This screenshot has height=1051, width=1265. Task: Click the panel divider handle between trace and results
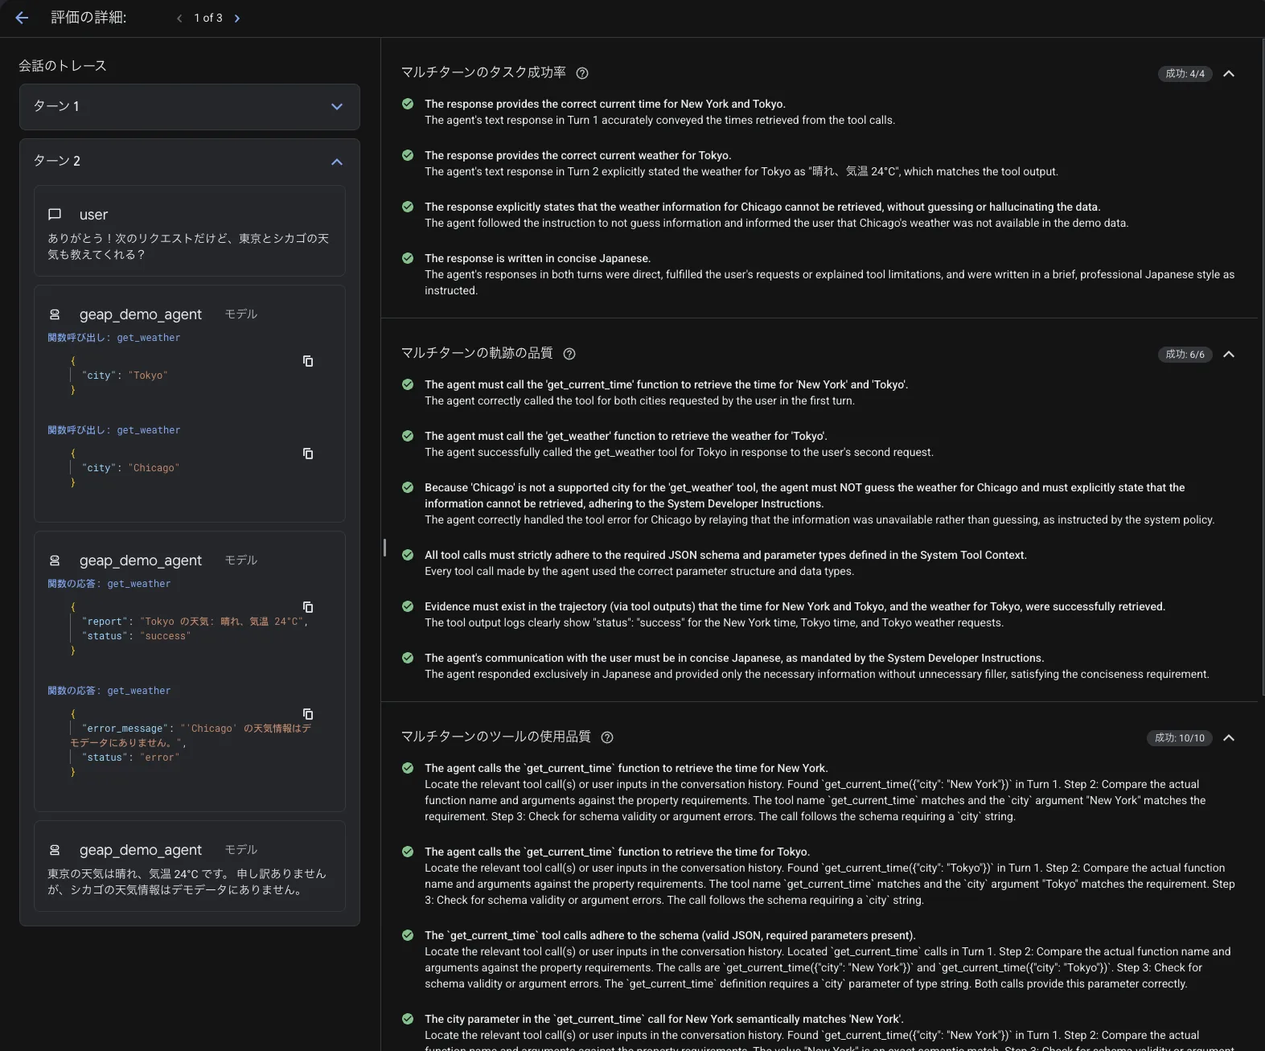(x=384, y=548)
